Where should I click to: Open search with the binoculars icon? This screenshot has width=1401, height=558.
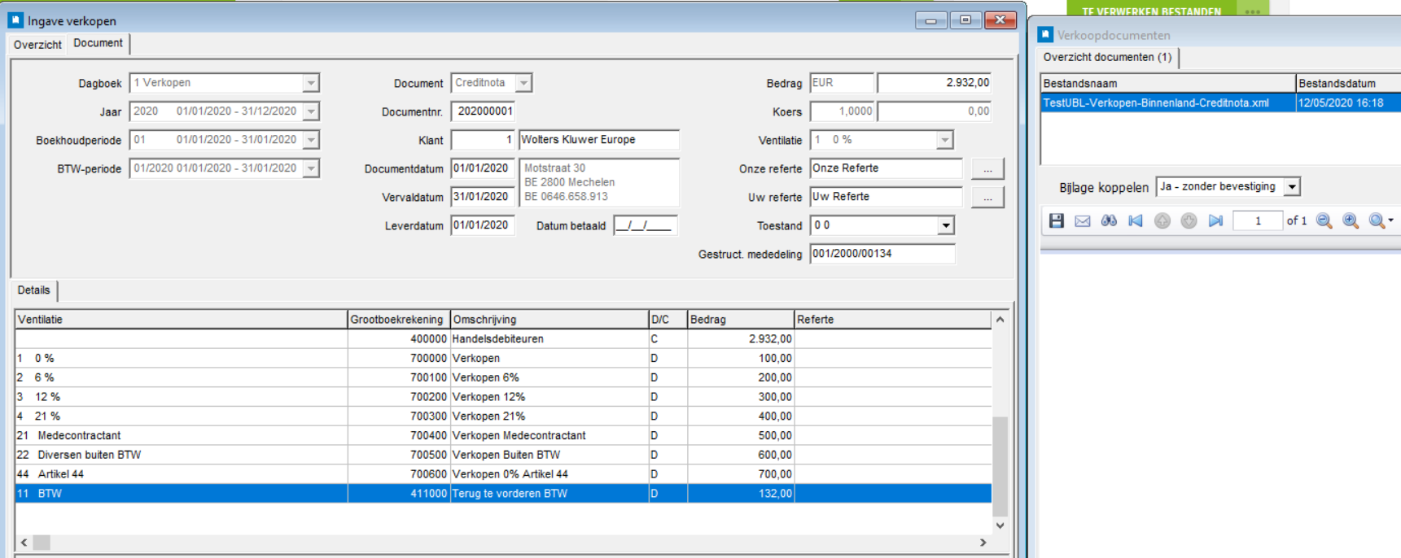coord(1109,220)
